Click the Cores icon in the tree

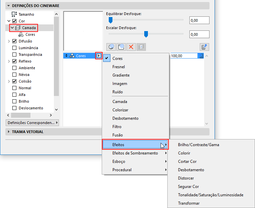pos(21,34)
